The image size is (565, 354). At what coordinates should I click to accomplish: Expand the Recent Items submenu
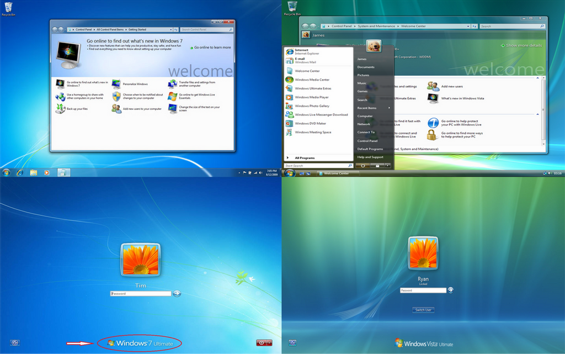(367, 108)
